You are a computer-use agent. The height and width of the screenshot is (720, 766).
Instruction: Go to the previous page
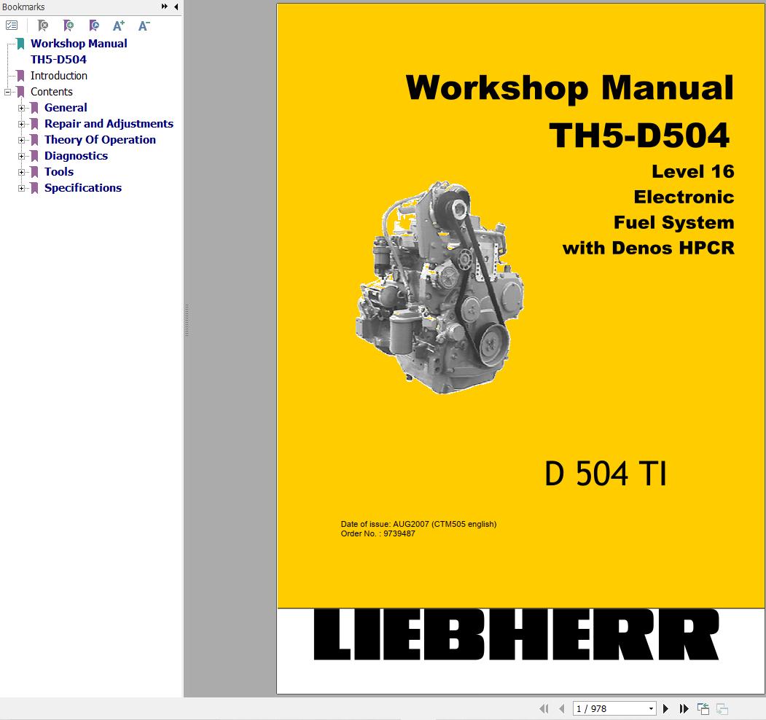[562, 708]
